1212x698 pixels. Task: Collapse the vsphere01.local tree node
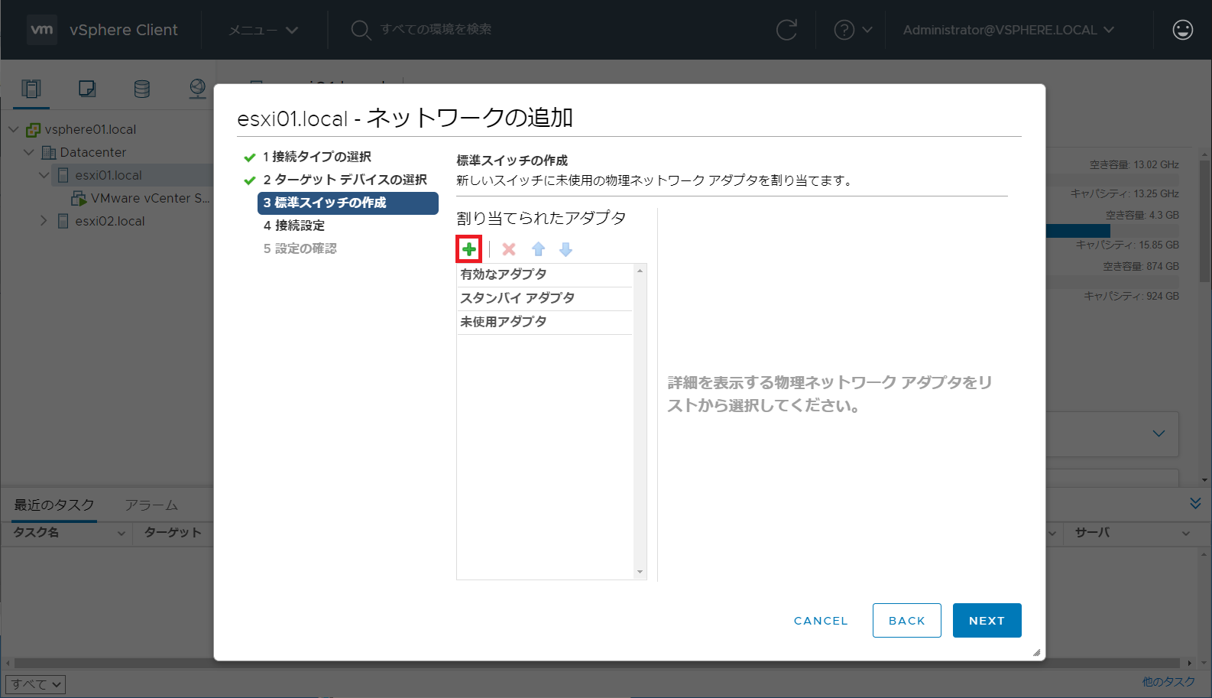tap(13, 129)
